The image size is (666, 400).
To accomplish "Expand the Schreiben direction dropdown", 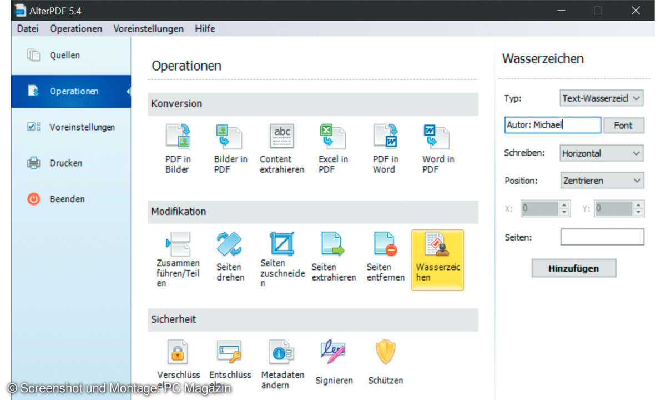I will point(602,153).
